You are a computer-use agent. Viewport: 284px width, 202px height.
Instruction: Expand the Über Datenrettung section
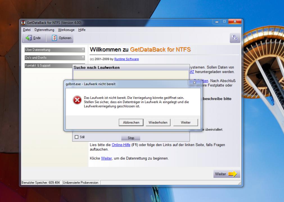point(55,50)
